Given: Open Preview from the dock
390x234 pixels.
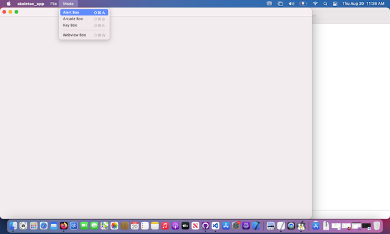Looking at the screenshot, I should click(271, 226).
